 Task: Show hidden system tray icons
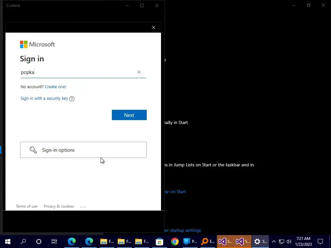[x=273, y=242]
